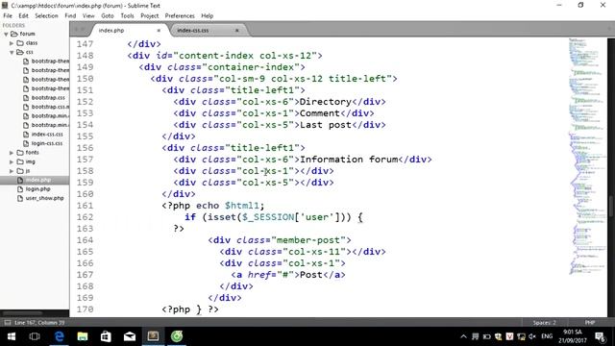Viewport: 615px width, 346px height.
Task: Click the class folder icon
Action: coord(20,42)
